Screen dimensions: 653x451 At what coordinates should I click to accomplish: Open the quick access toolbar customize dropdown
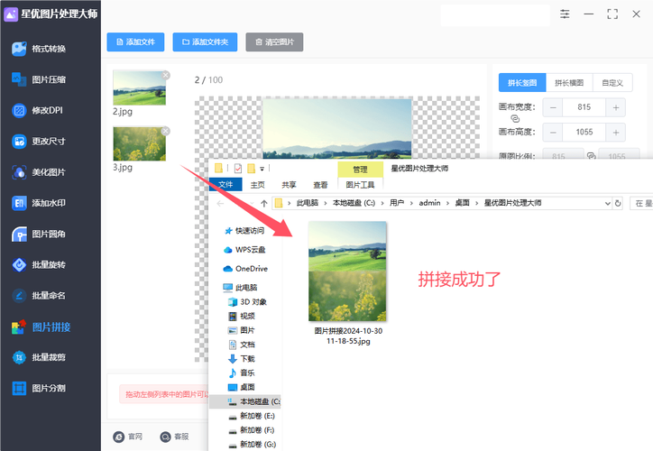[x=262, y=169]
